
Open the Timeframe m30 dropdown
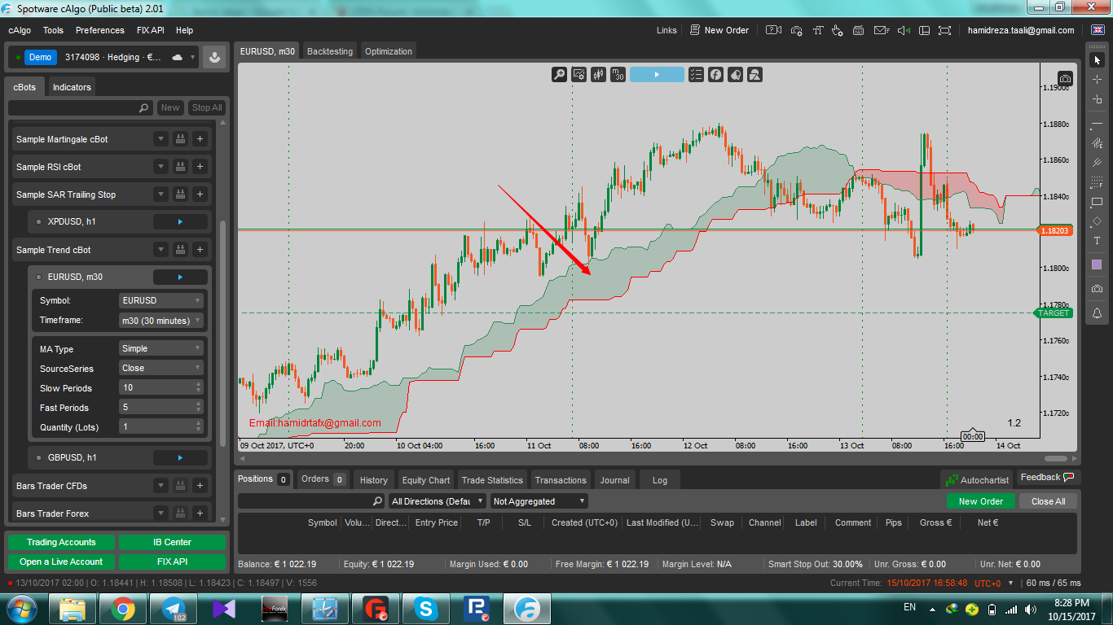coord(161,321)
